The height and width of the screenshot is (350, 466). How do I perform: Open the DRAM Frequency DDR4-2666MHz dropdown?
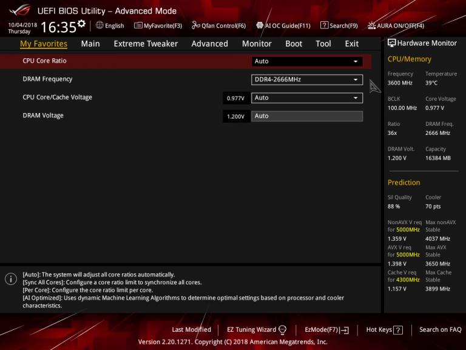click(307, 80)
